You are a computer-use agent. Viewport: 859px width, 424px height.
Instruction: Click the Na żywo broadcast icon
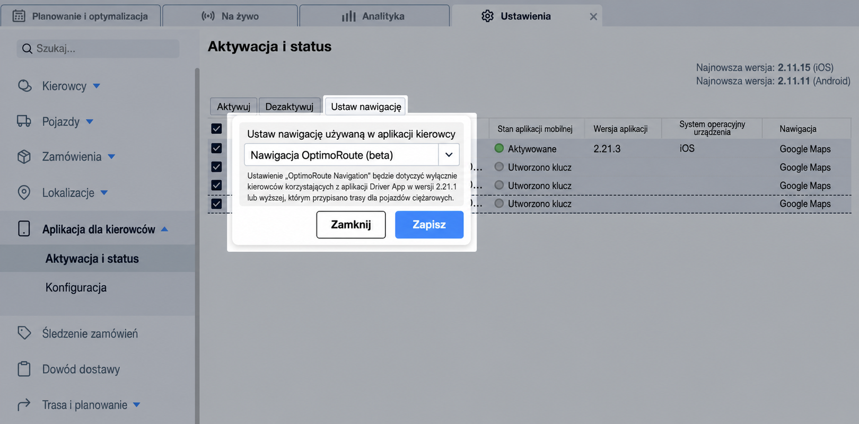click(208, 16)
